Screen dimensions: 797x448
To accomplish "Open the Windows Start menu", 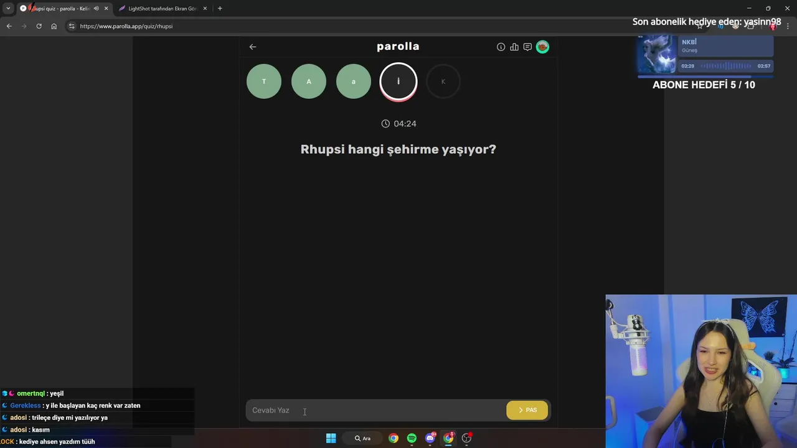I will tap(331, 438).
